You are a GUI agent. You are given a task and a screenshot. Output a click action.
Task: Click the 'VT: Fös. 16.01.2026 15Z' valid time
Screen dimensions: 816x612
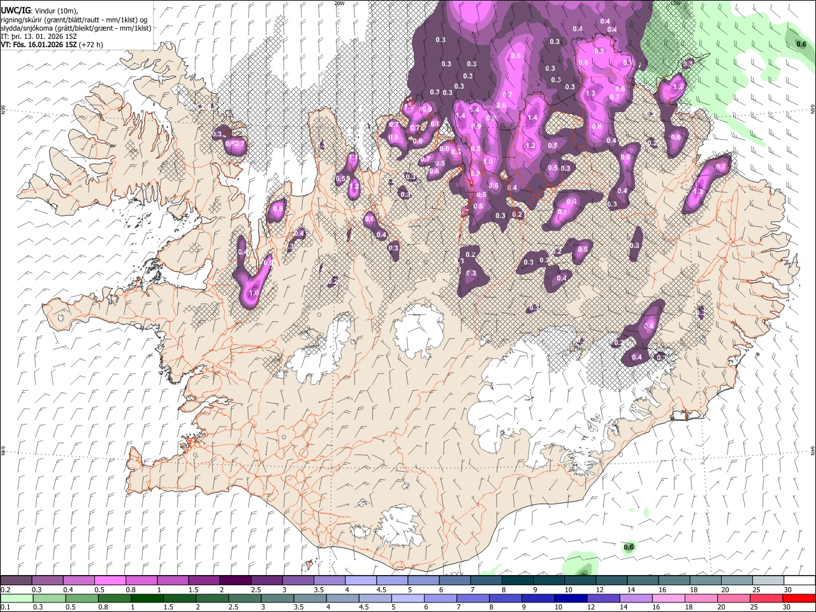pos(40,45)
